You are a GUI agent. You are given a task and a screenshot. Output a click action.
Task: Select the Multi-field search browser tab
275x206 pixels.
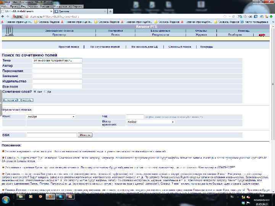tap(27, 11)
